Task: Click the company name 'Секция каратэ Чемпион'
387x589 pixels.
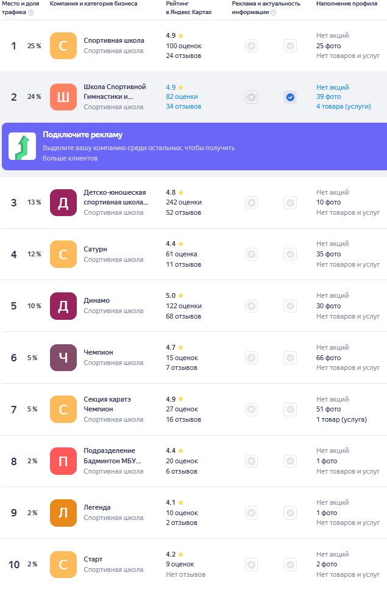Action: tap(107, 404)
